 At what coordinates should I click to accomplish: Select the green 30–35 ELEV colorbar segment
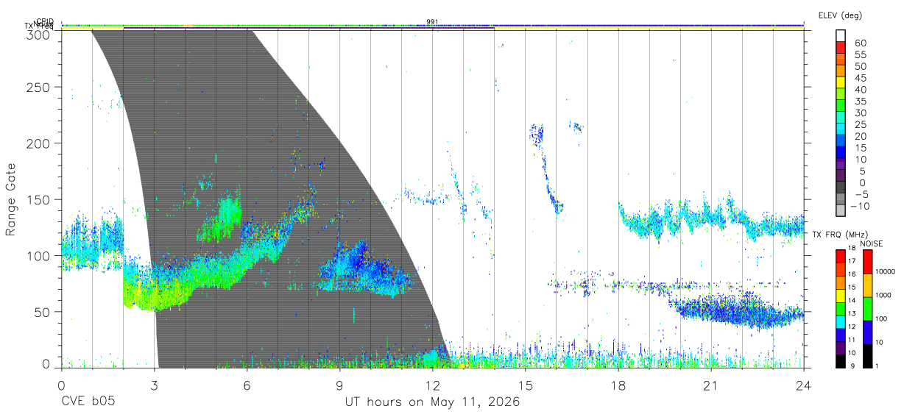(x=841, y=107)
